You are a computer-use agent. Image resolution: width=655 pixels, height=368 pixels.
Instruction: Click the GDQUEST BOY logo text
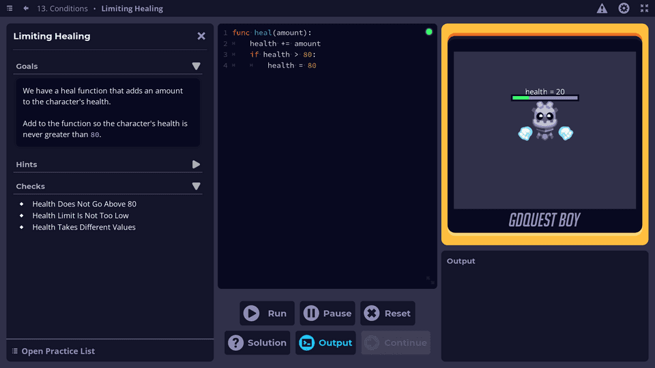(544, 220)
